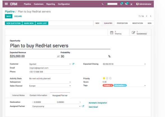Click the white search bar in header
This screenshot has height=117, width=165.
pos(112,4)
